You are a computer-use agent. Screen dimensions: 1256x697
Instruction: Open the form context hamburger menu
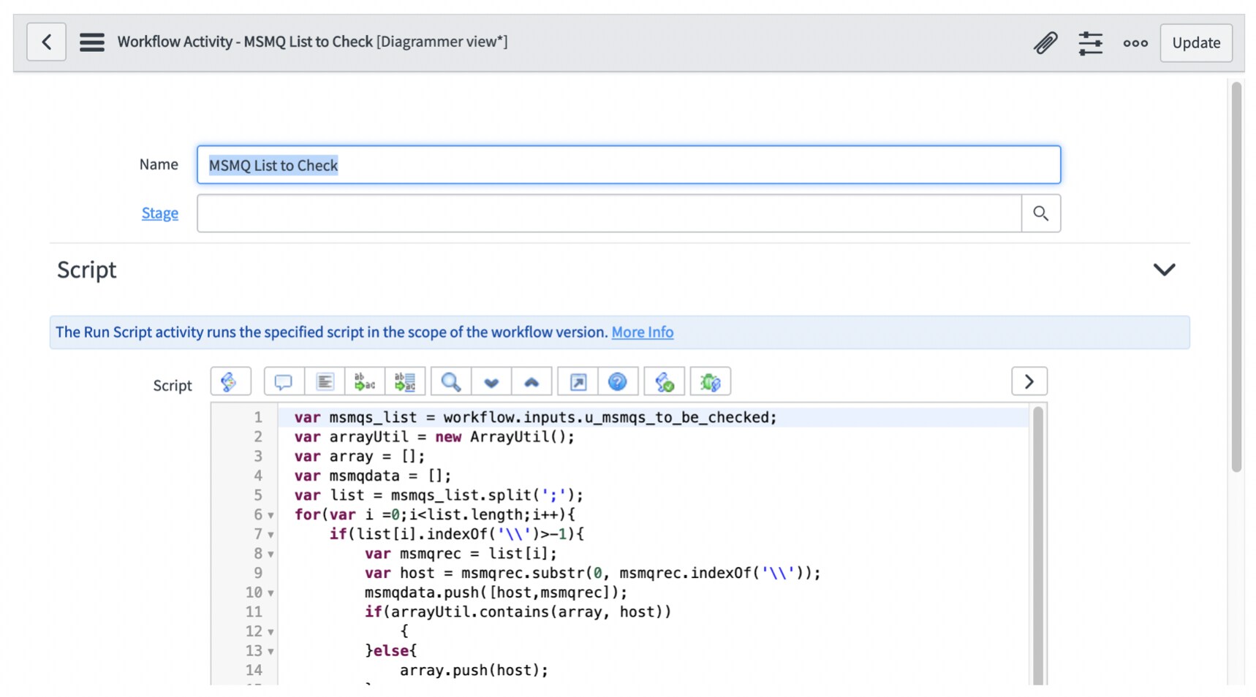pos(92,42)
